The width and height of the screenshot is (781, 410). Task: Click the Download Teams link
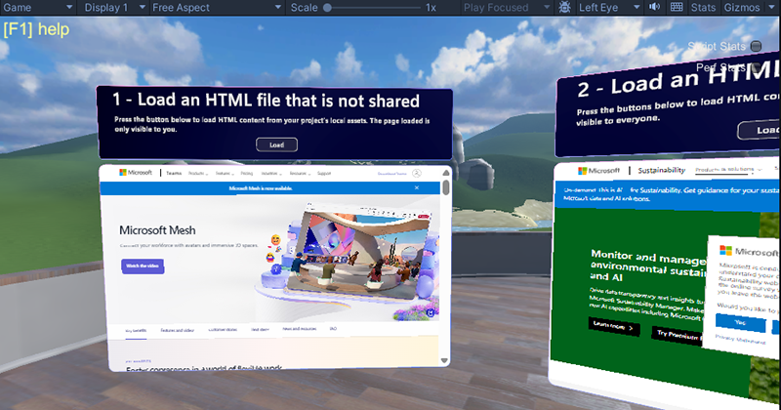392,174
